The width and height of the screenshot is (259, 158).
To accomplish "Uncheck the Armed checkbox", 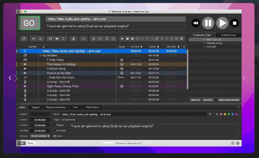I will (x=54, y=136).
